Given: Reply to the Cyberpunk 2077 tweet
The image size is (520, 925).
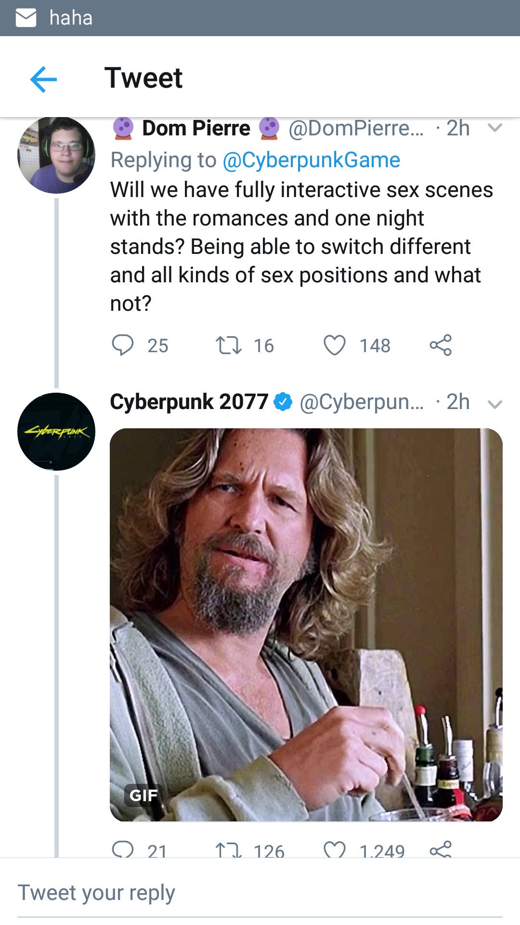Looking at the screenshot, I should click(123, 850).
